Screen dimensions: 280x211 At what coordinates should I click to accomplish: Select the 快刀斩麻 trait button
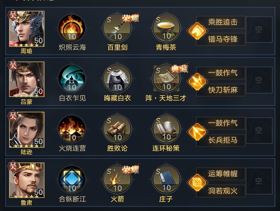[222, 90]
